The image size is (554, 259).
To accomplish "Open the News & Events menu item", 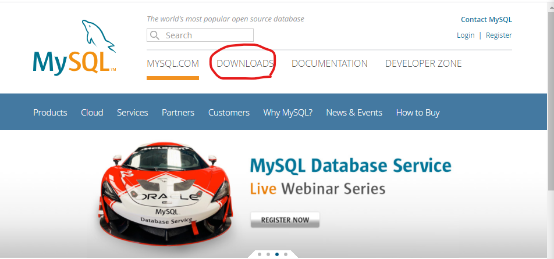I will (x=354, y=113).
